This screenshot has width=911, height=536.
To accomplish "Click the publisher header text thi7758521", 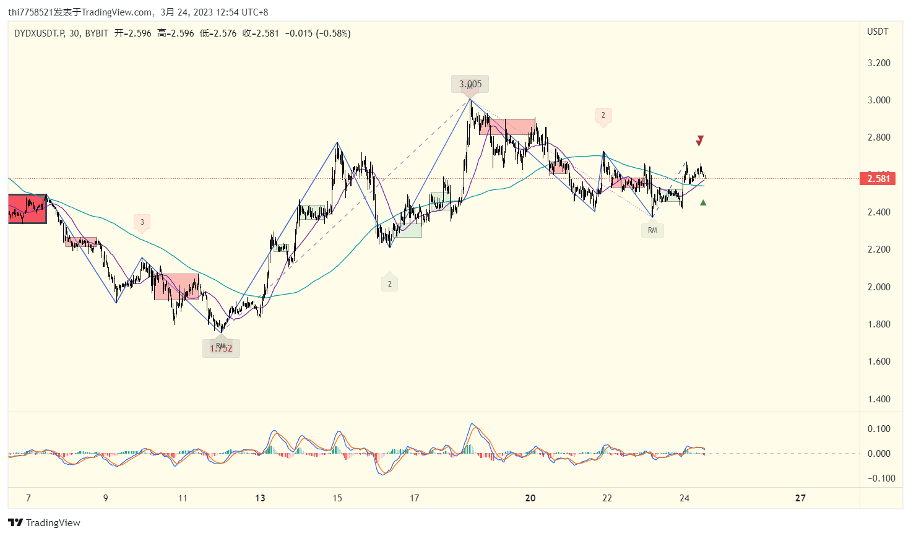I will 31,12.
